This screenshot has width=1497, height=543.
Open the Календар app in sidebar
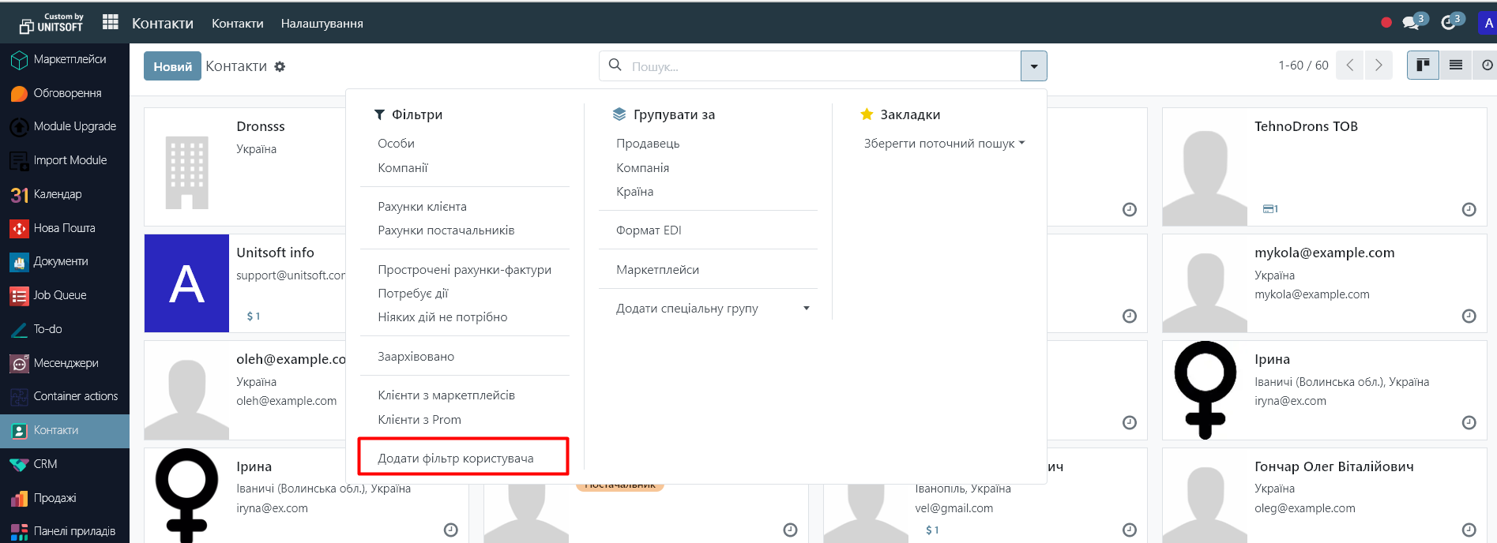(57, 194)
